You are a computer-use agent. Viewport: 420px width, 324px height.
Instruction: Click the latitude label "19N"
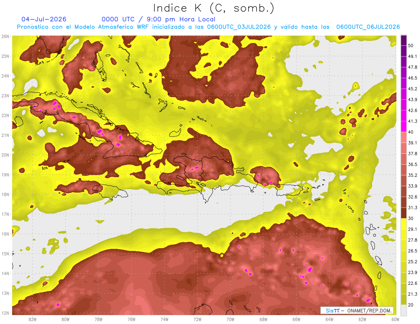coord(5,174)
